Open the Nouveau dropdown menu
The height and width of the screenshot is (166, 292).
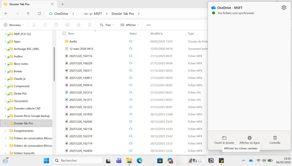14,25
